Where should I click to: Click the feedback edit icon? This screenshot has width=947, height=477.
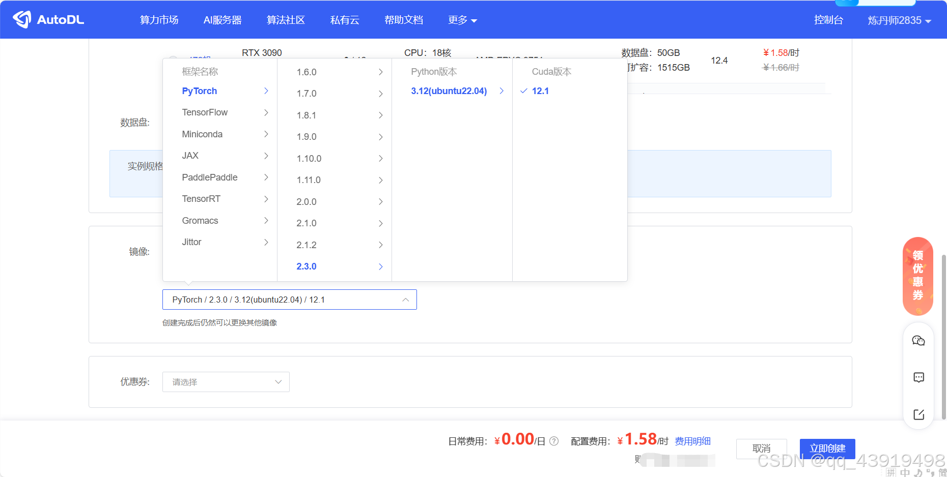(918, 414)
